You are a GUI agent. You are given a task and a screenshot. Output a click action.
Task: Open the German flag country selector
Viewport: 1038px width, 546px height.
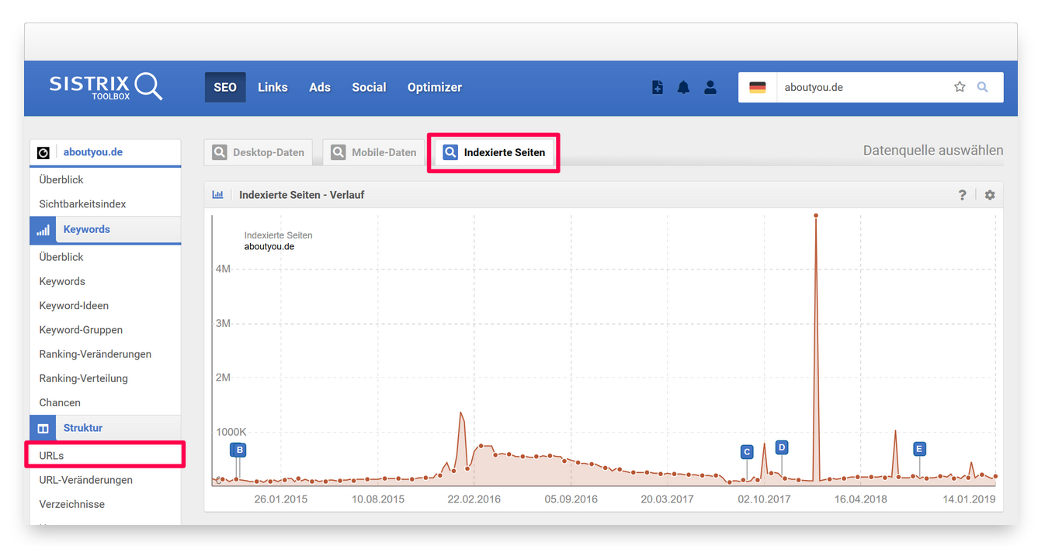[x=757, y=88]
